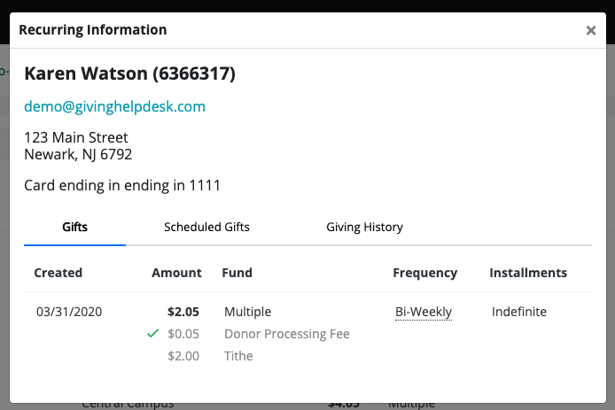Click the green checkmark beside Donor Processing Fee
This screenshot has height=410, width=615.
point(153,334)
